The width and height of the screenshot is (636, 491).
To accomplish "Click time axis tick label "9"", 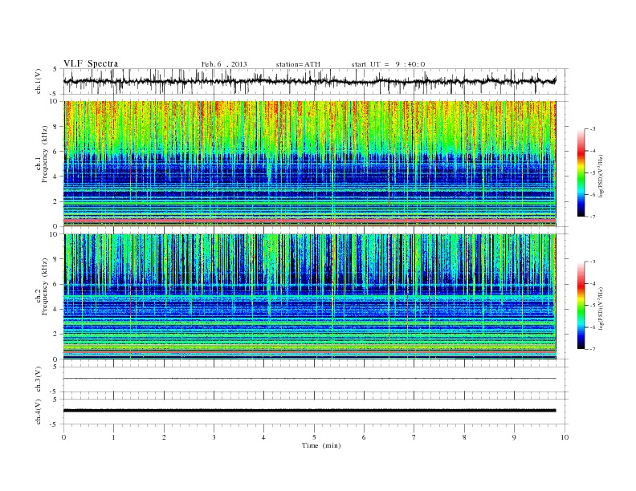I will pos(514,437).
